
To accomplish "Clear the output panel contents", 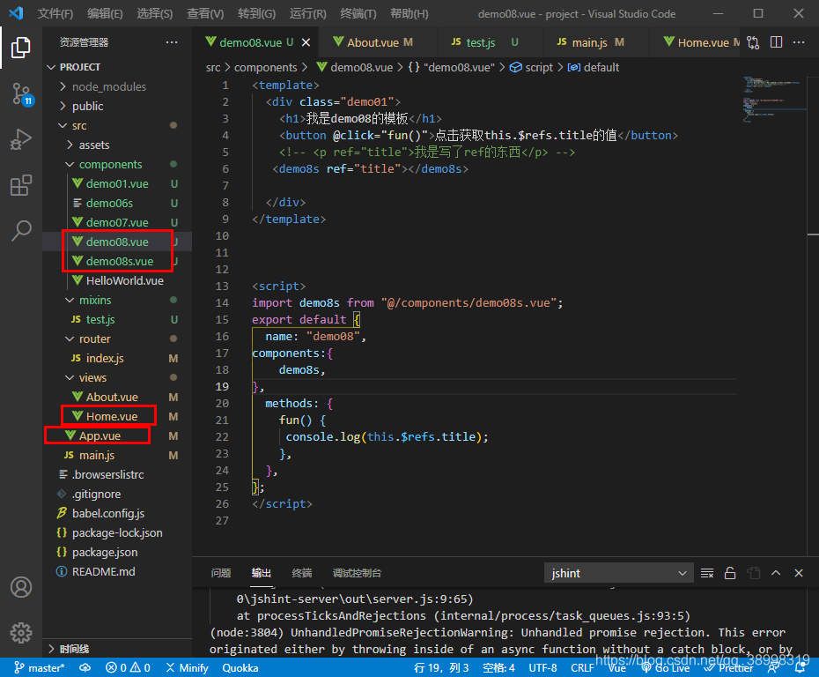I will [x=706, y=574].
